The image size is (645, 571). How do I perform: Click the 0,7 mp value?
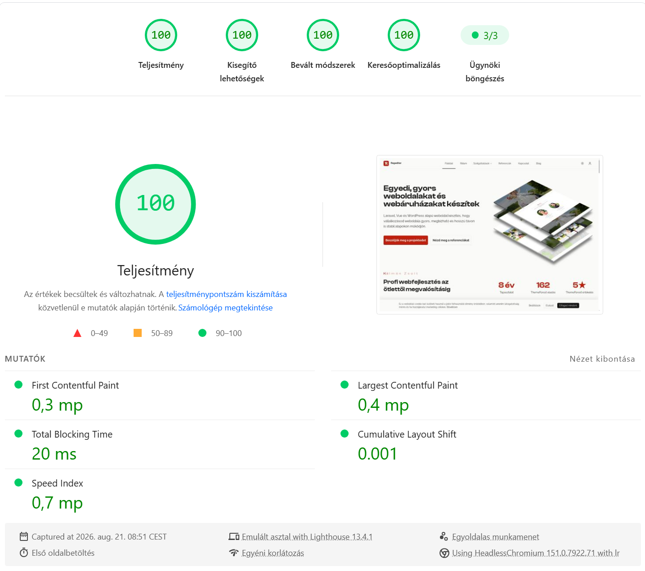pyautogui.click(x=57, y=503)
